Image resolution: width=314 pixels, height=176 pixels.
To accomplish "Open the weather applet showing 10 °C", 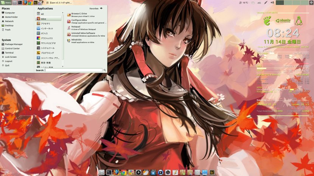I will point(244,3).
